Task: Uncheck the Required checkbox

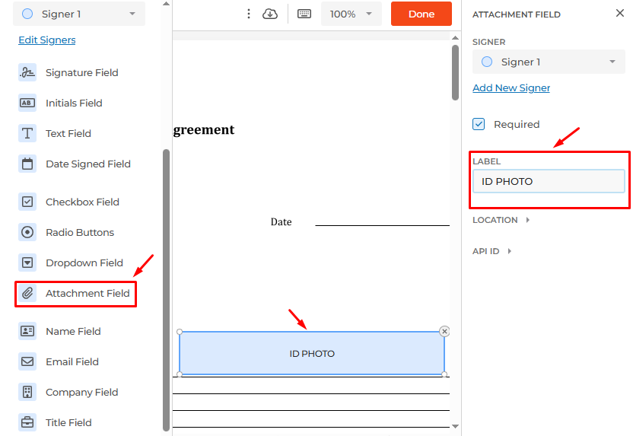Action: 479,124
